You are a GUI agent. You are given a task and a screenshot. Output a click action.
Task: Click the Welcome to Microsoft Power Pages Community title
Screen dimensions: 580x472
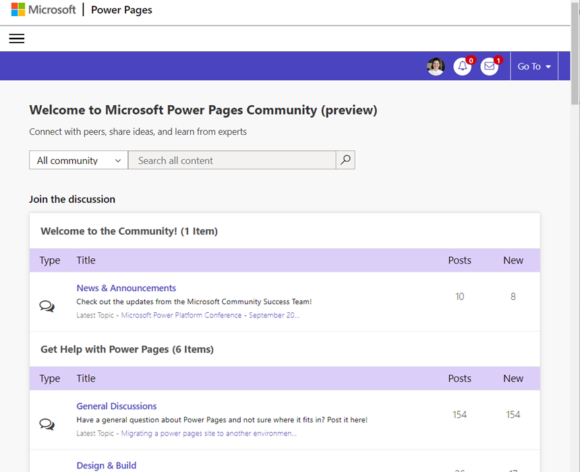(x=203, y=110)
